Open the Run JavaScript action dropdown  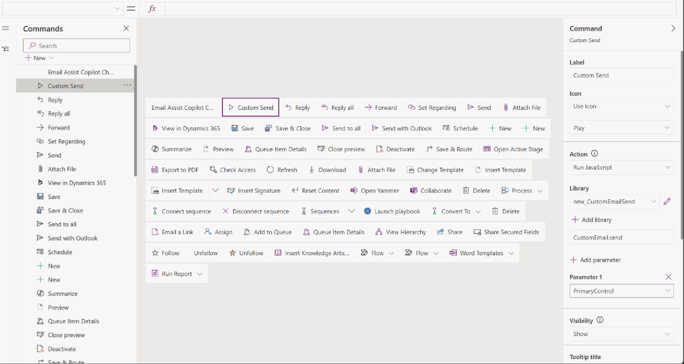pos(621,167)
